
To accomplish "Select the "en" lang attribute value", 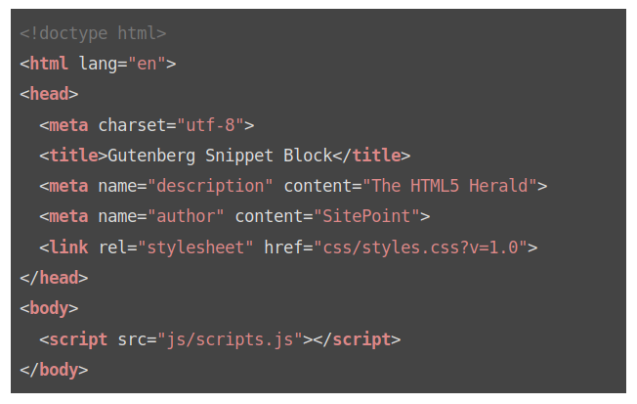I will [147, 64].
